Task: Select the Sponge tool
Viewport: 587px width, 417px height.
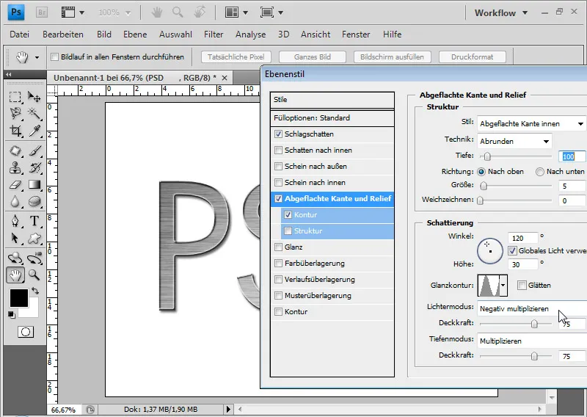Action: point(34,202)
